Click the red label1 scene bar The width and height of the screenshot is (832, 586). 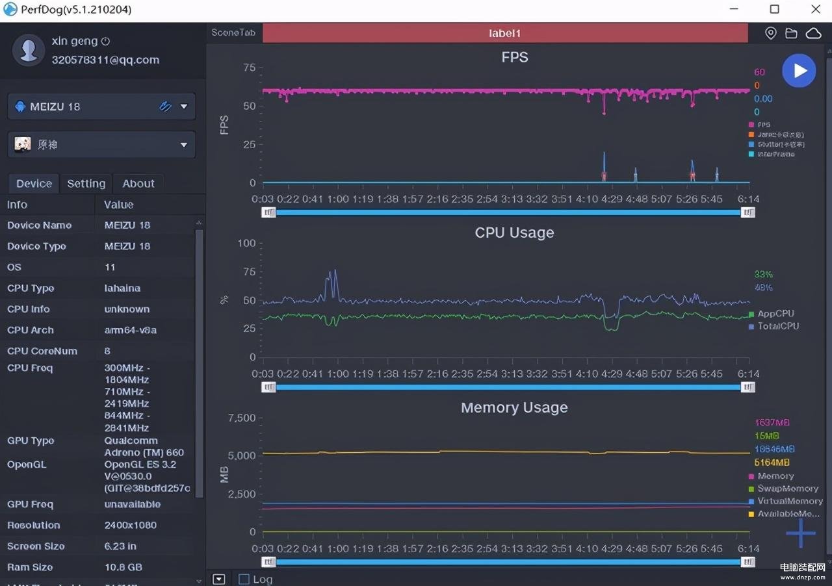point(504,33)
